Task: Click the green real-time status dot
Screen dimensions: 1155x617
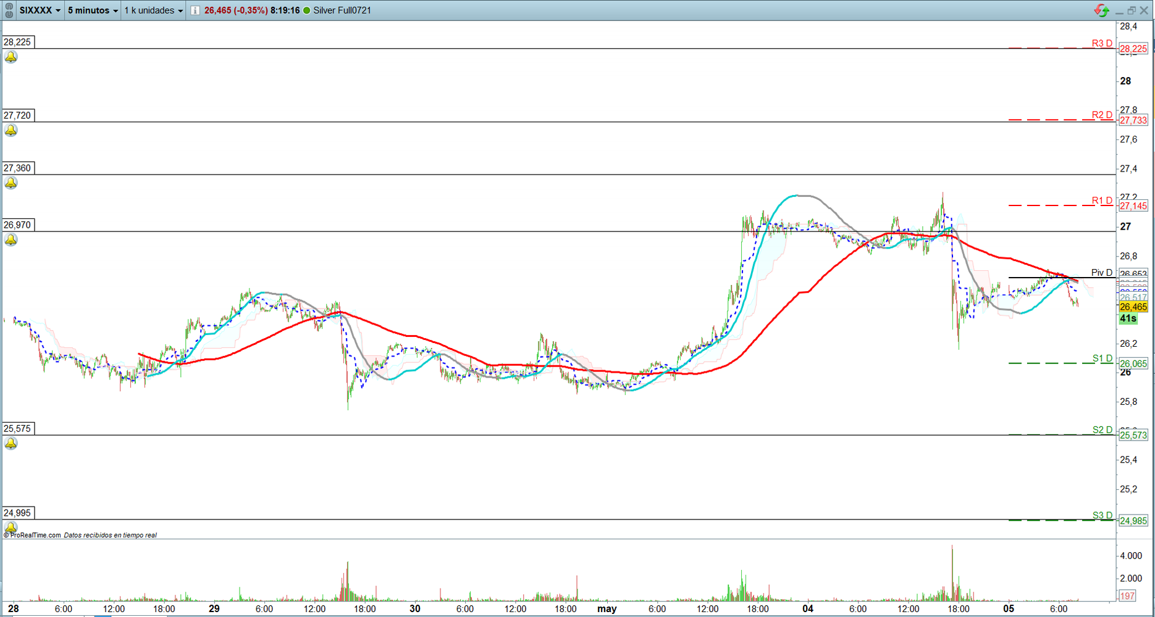Action: [x=306, y=10]
